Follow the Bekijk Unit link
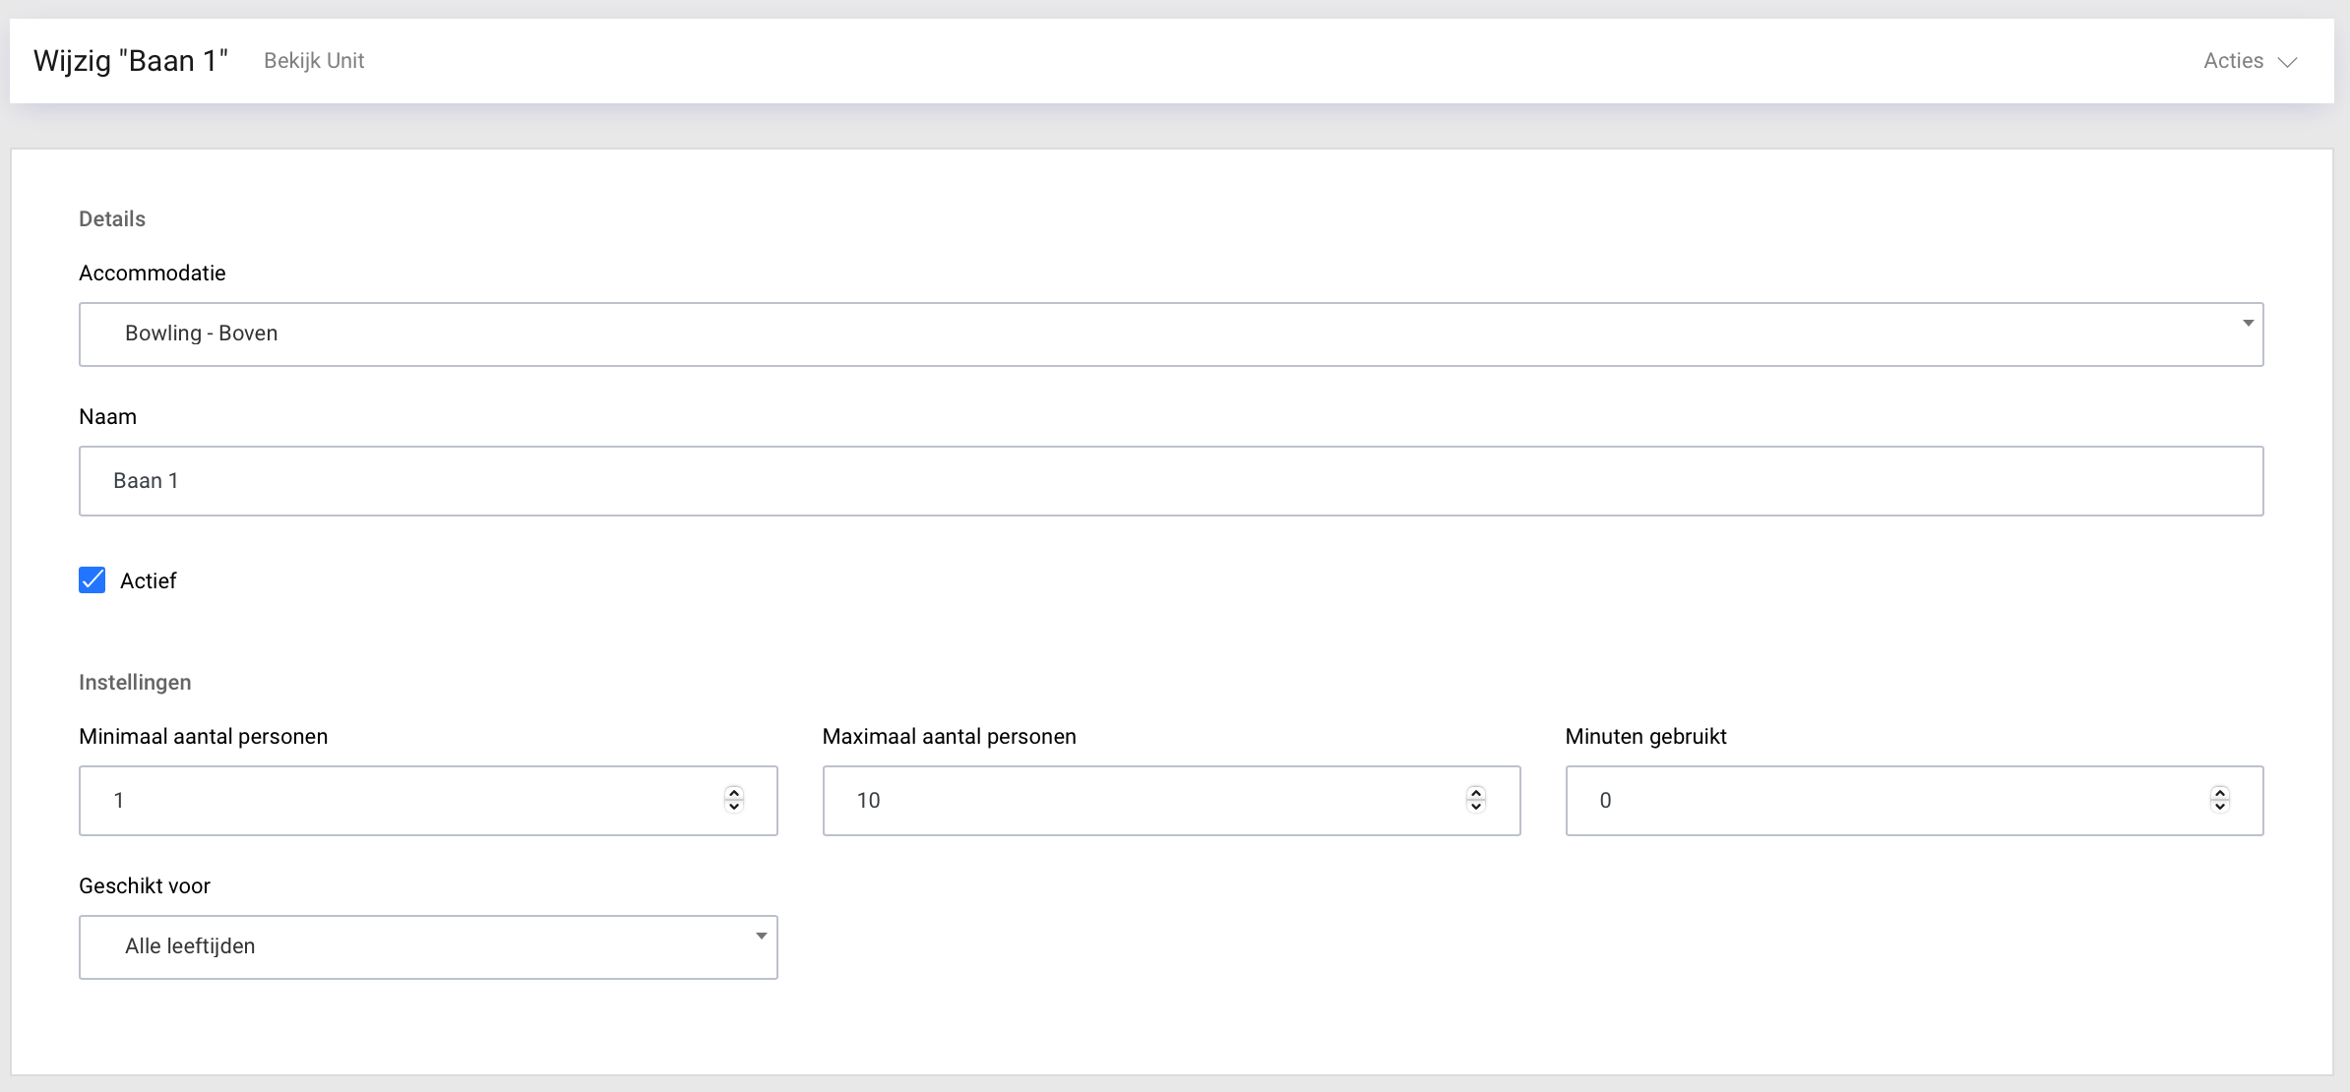 point(314,61)
